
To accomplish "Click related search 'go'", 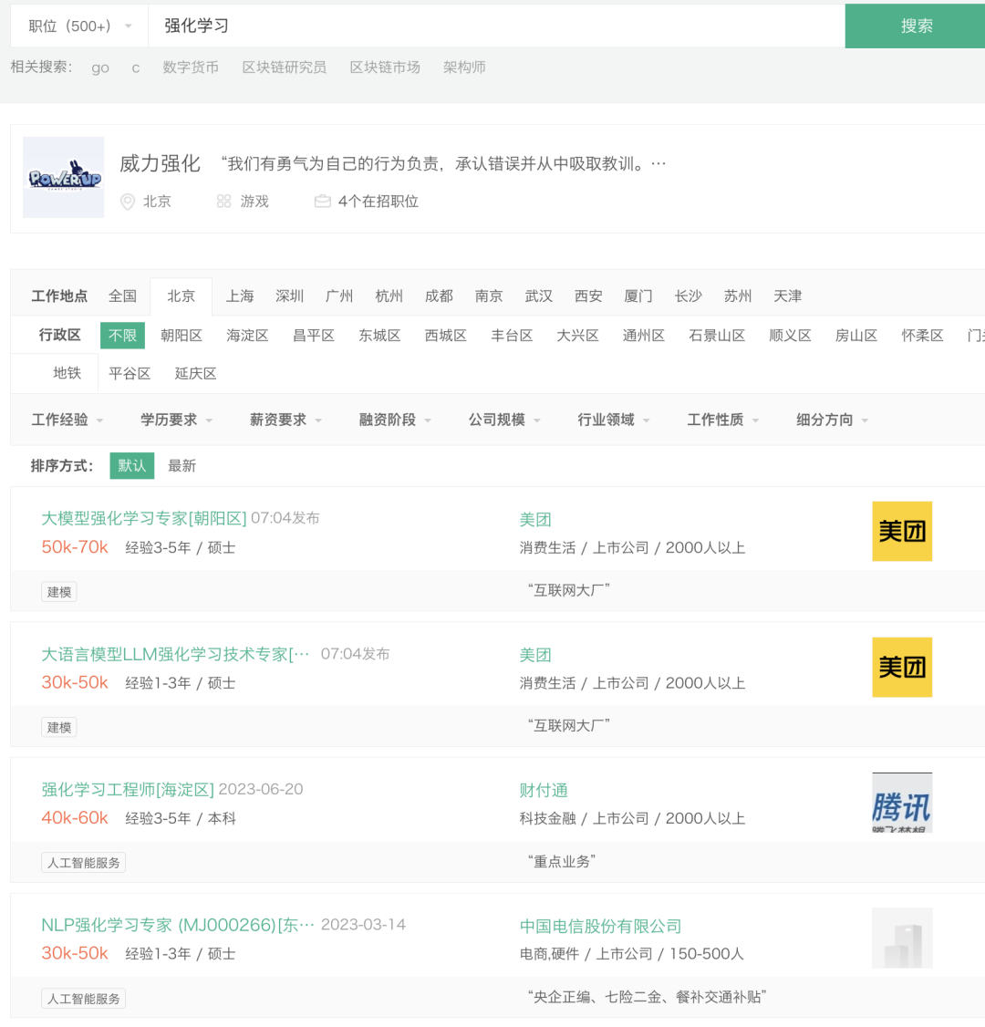I will click(x=100, y=67).
